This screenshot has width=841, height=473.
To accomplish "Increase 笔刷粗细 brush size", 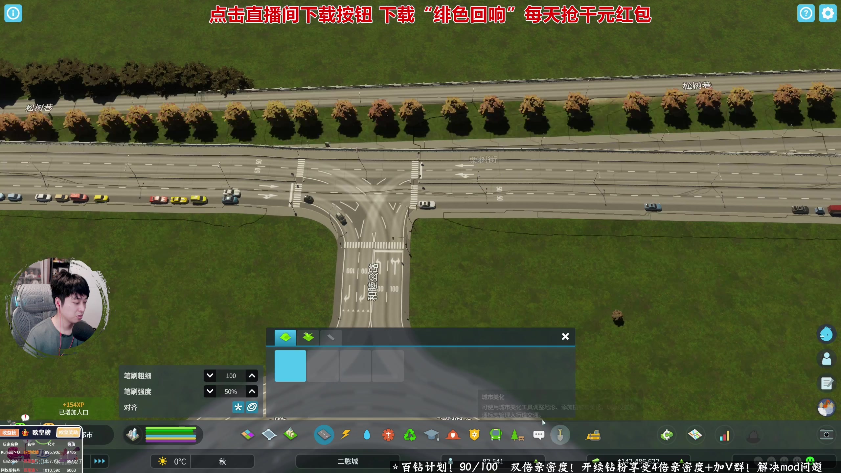I will (x=252, y=375).
